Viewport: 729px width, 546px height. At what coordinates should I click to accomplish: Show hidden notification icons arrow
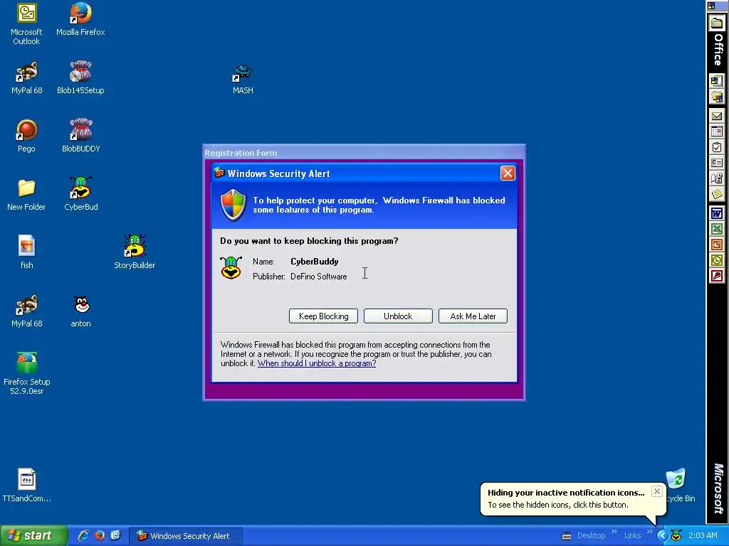tap(662, 536)
